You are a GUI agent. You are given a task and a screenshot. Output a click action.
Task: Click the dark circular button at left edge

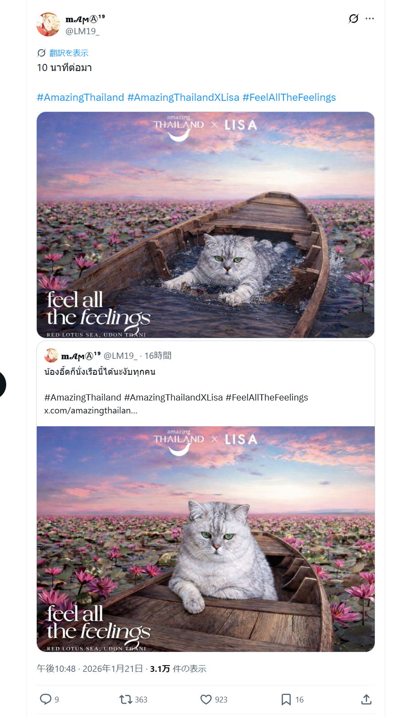coord(2,384)
